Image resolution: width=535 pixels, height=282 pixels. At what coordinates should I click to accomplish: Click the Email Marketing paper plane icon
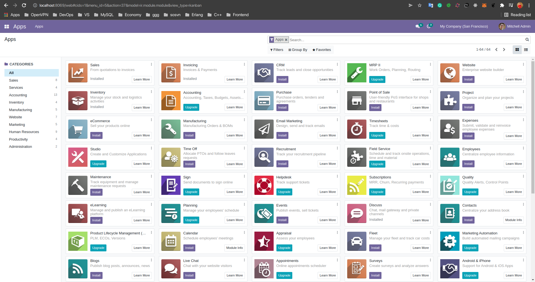pyautogui.click(x=264, y=129)
